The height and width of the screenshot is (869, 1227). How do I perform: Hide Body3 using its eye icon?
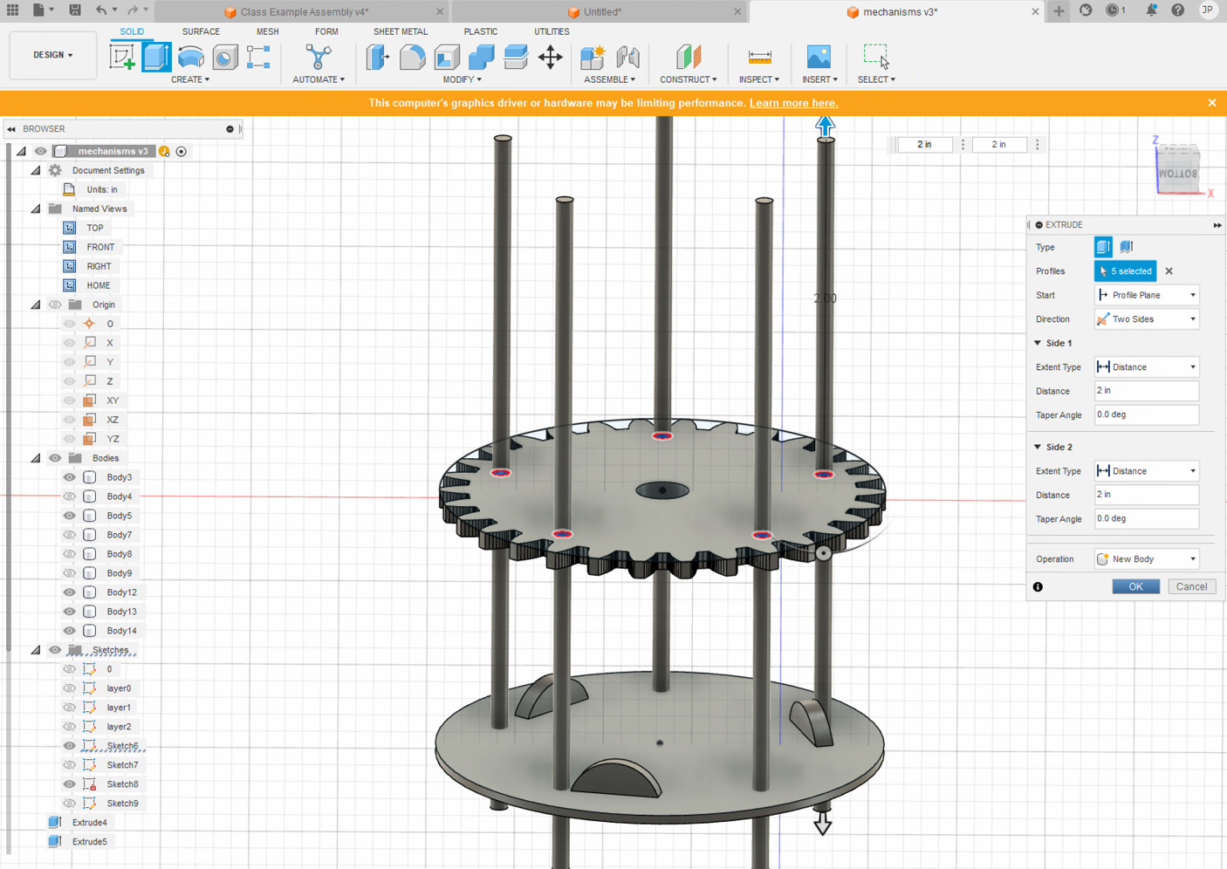pos(70,477)
